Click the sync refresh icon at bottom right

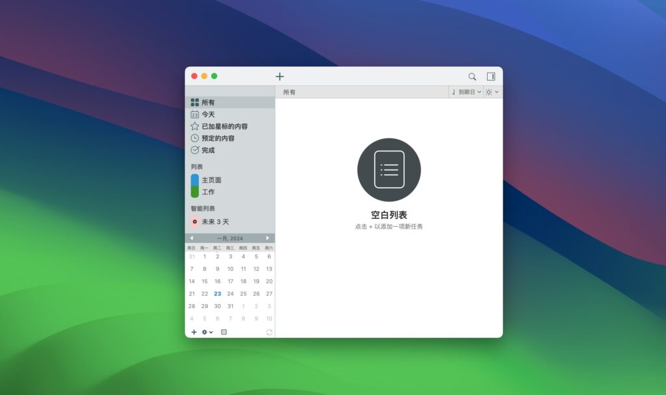point(269,332)
